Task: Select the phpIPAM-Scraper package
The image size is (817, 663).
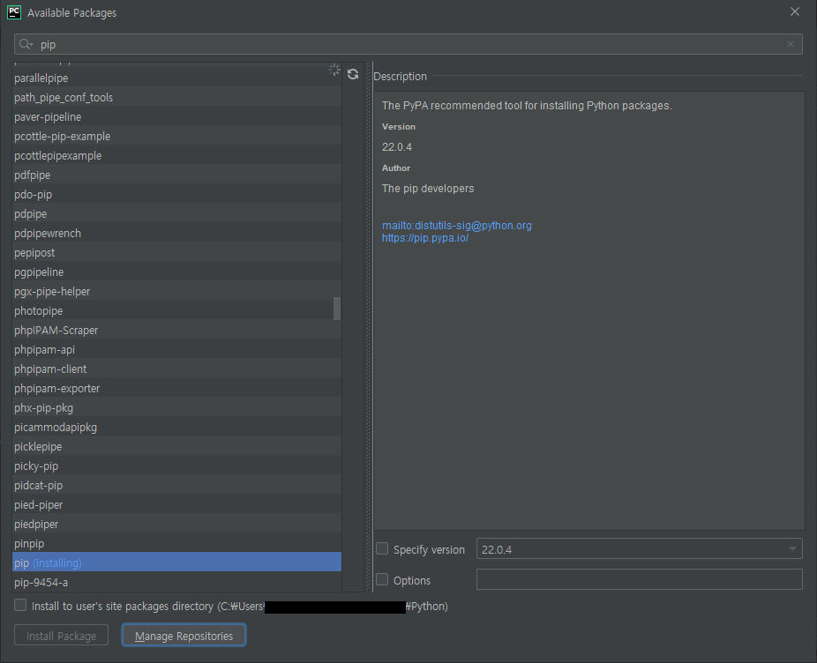Action: [176, 331]
